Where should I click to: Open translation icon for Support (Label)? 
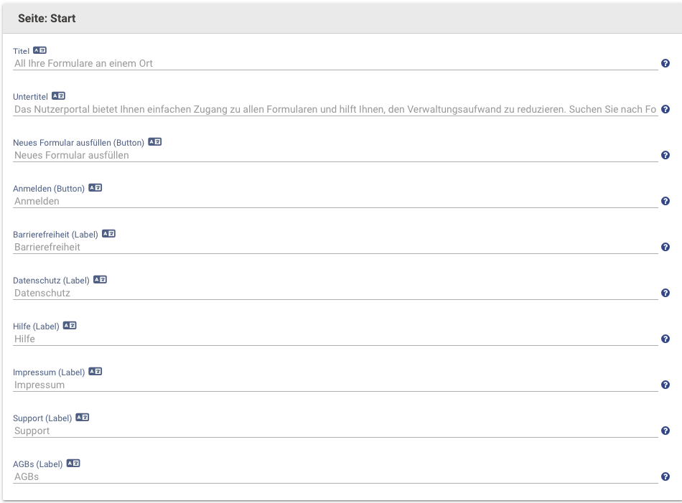[83, 418]
